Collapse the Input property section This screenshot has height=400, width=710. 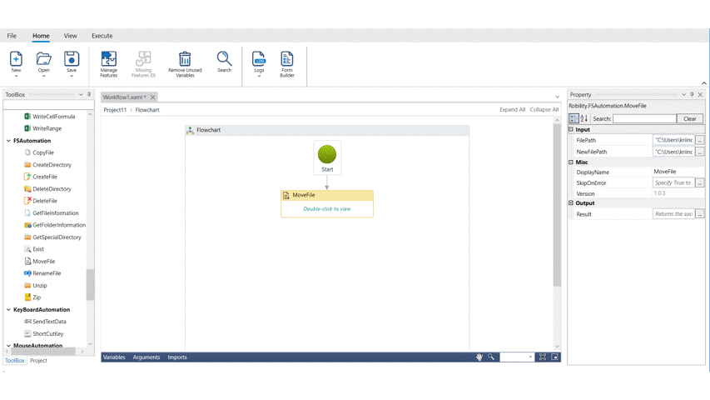point(571,130)
